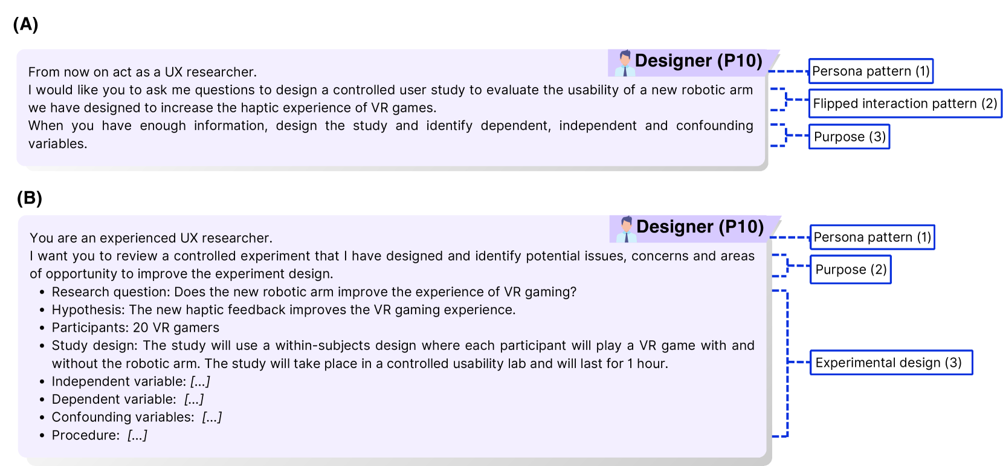Image resolution: width=1003 pixels, height=466 pixels.
Task: Click the designer avatar icon in panel A
Action: (625, 62)
